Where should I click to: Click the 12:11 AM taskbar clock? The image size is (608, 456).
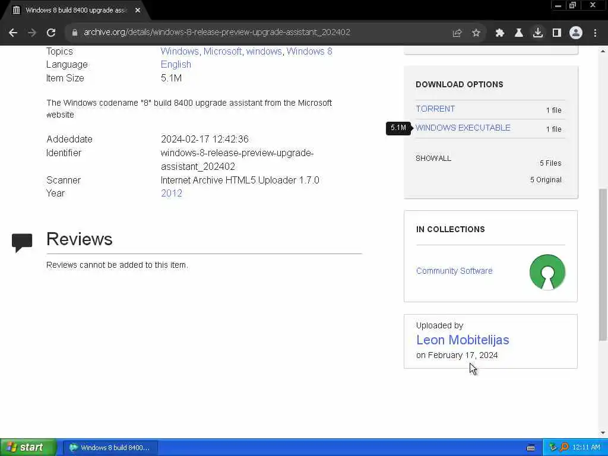(x=586, y=448)
